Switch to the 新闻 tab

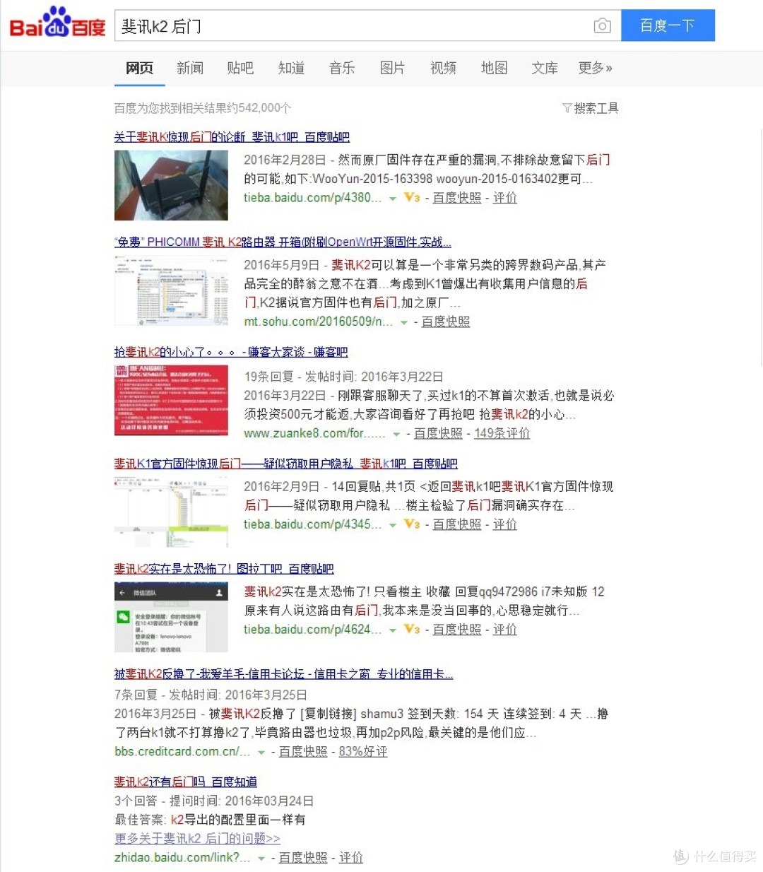point(190,68)
